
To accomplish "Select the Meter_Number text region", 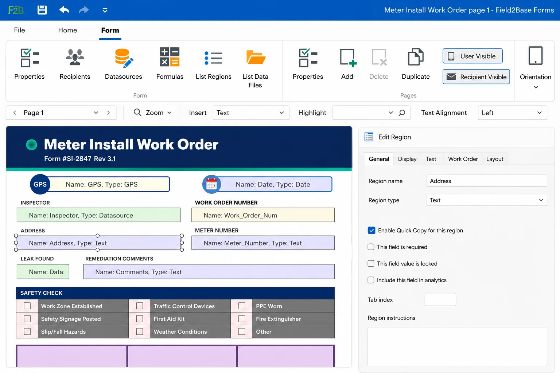I will point(263,243).
